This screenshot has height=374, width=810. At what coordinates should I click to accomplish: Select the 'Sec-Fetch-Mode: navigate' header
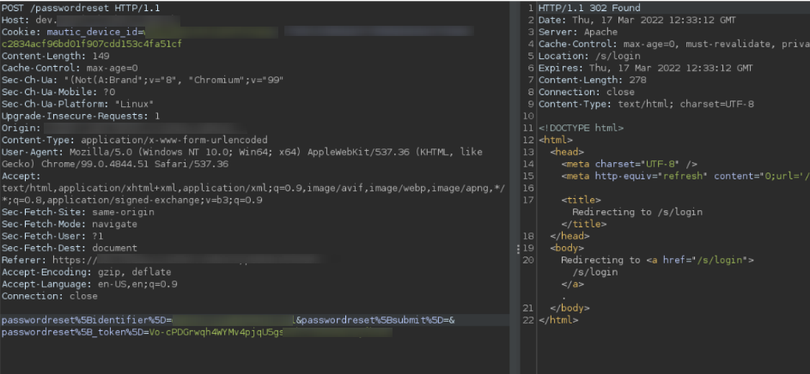(70, 224)
